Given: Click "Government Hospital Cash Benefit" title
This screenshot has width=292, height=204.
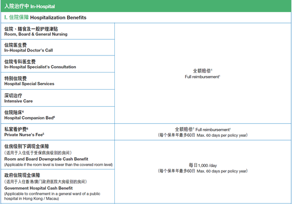Looking at the screenshot, I should pos(39,187).
